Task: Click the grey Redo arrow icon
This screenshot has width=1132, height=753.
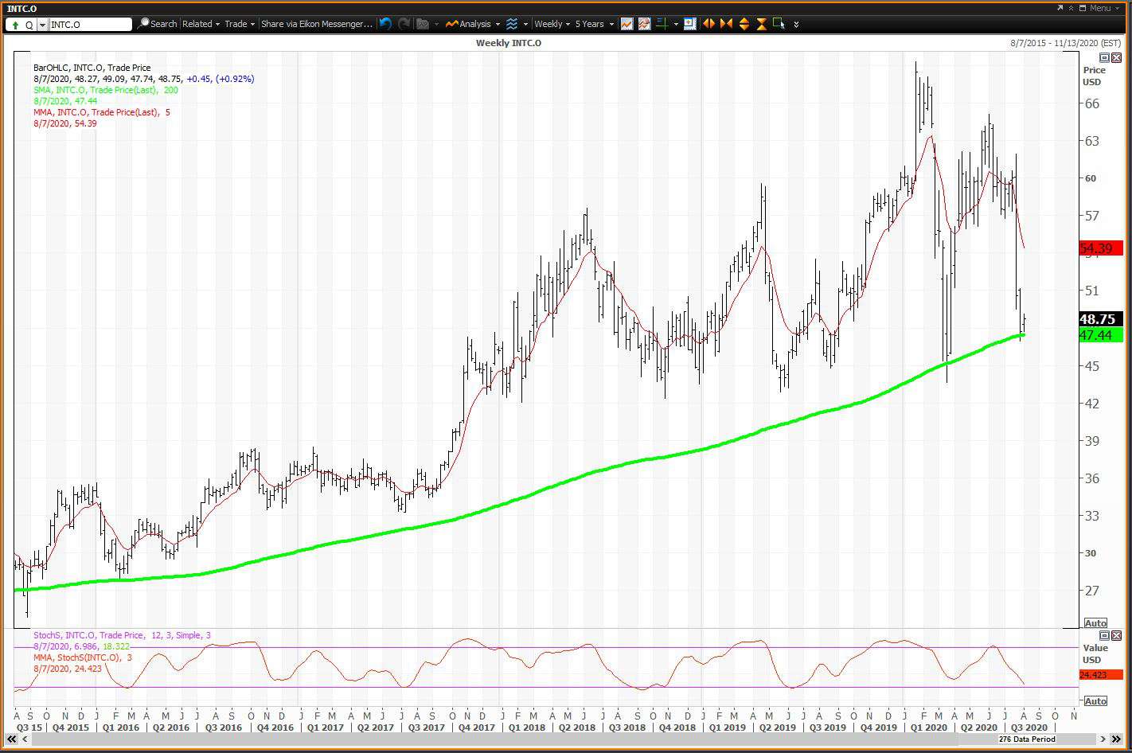Action: (x=404, y=24)
